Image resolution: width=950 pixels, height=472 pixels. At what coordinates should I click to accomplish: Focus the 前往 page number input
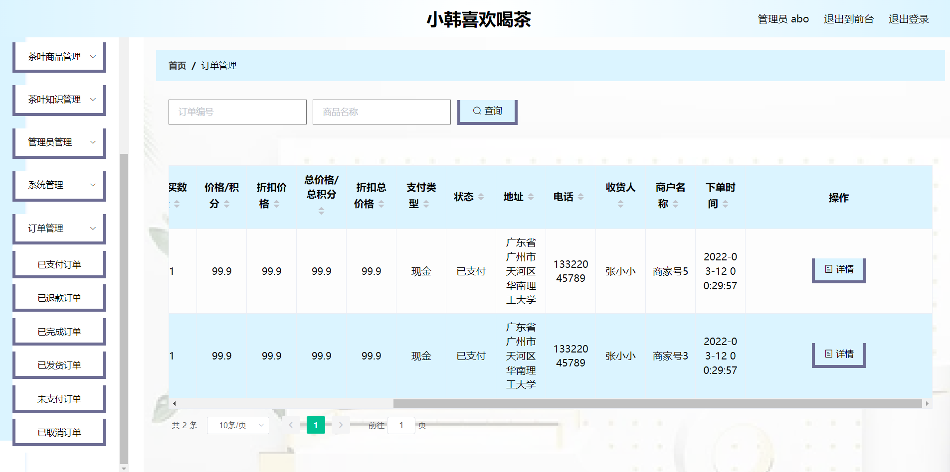pos(401,425)
